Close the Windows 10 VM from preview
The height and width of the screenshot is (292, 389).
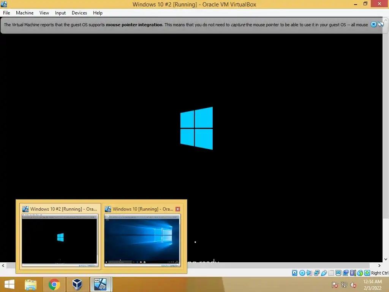pos(178,209)
